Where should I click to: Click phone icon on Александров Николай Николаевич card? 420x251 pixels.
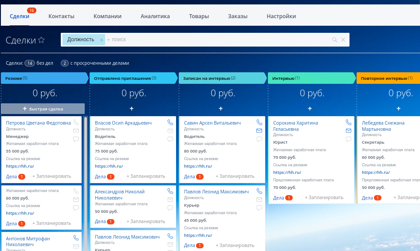(x=170, y=191)
